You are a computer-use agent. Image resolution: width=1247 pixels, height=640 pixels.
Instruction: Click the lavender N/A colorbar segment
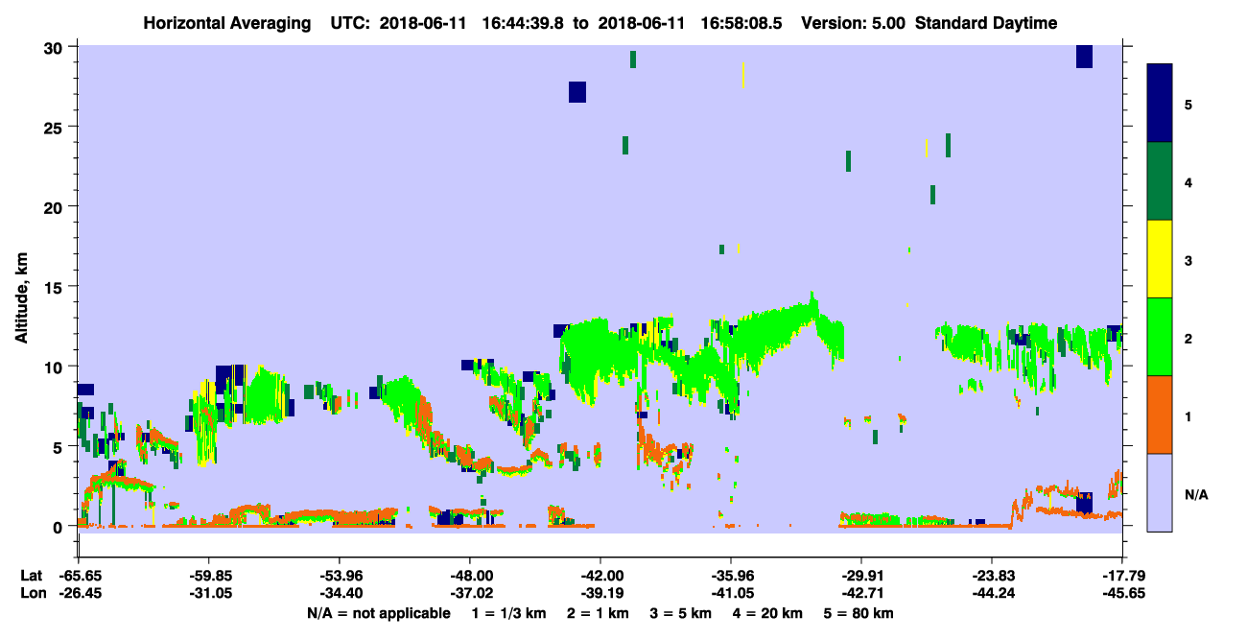pyautogui.click(x=1160, y=492)
